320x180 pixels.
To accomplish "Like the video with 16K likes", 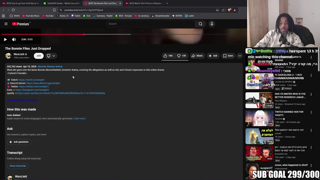I will [x=168, y=56].
